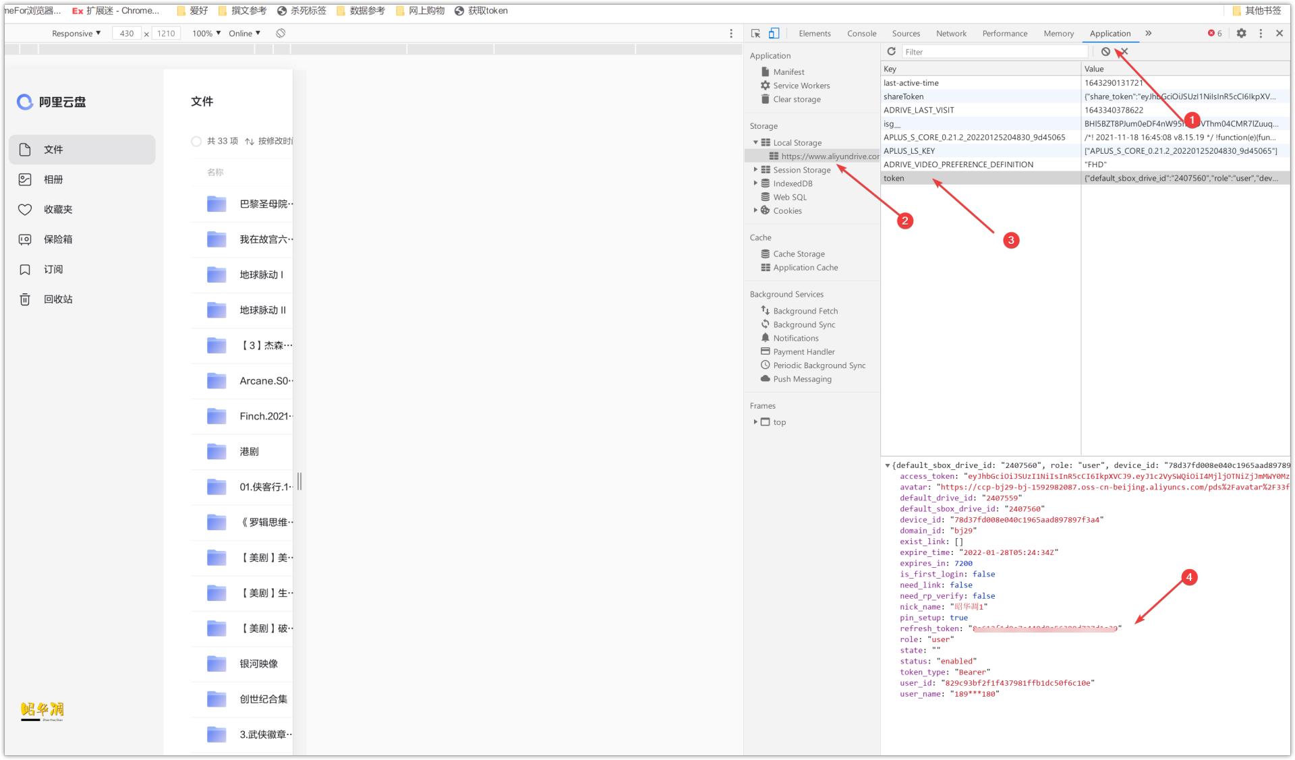Expand the Session Storage tree node
This screenshot has width=1295, height=760.
(x=755, y=170)
